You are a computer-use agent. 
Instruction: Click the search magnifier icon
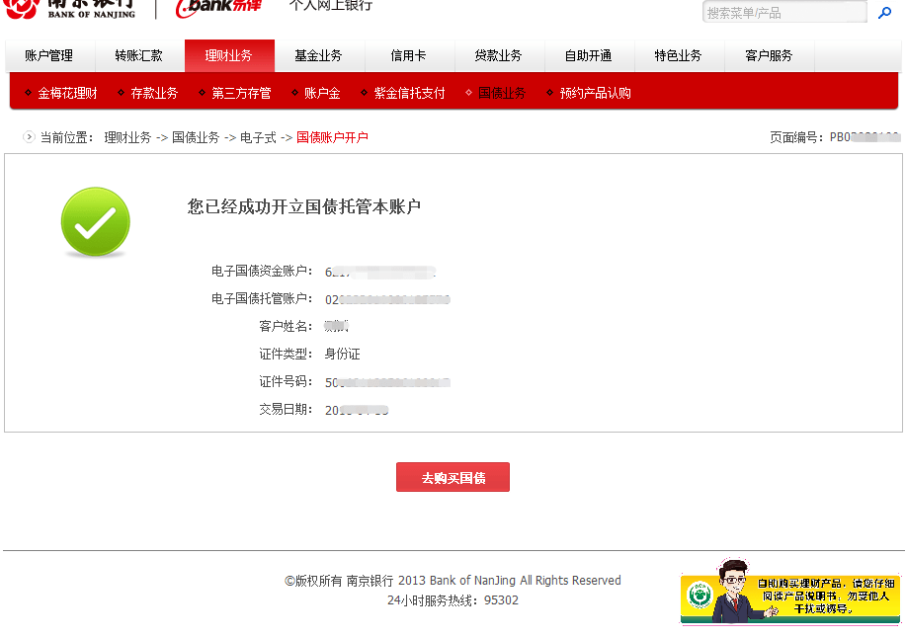click(885, 12)
